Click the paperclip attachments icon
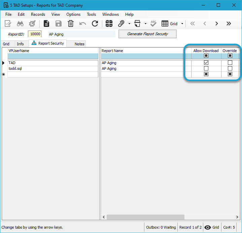The height and width of the screenshot is (233, 242). [121, 24]
